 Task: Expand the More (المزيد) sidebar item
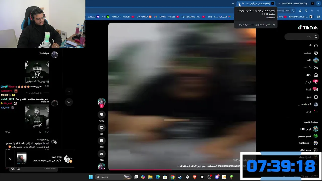click(x=312, y=112)
